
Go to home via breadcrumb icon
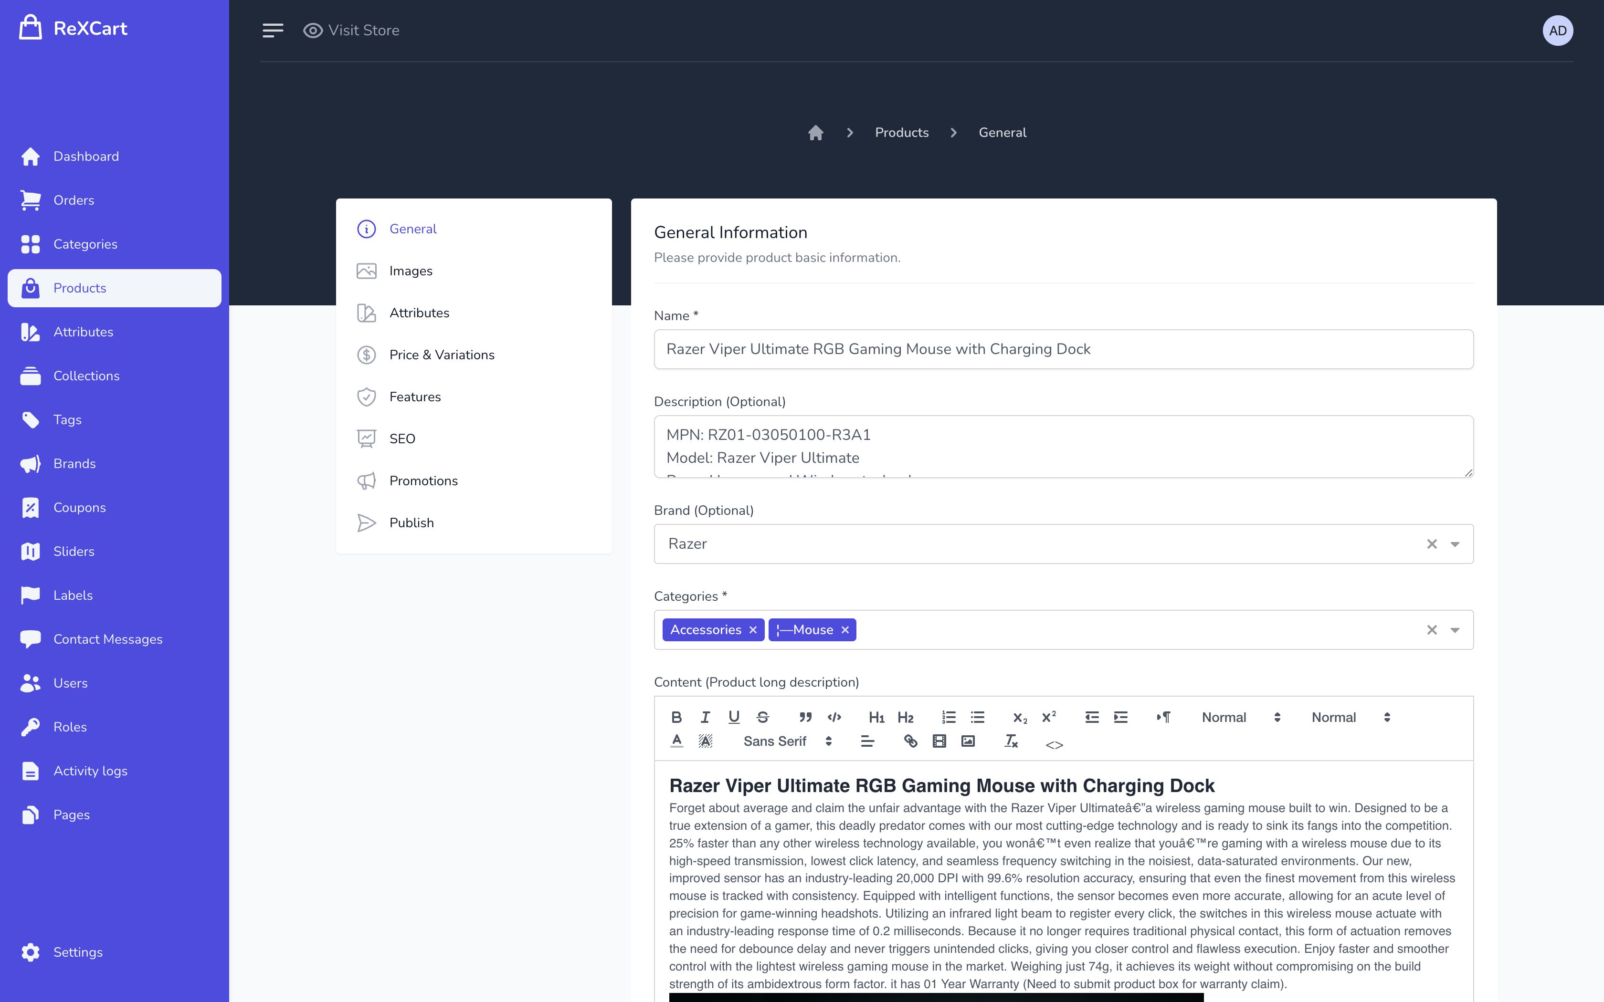[x=815, y=133]
